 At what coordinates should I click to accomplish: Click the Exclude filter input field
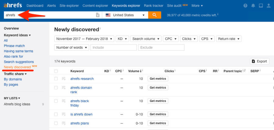pos(161,47)
